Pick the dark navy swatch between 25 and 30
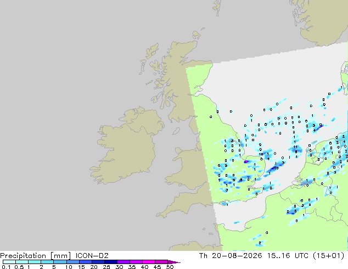The width and height of the screenshot is (348, 269). [x=111, y=262]
